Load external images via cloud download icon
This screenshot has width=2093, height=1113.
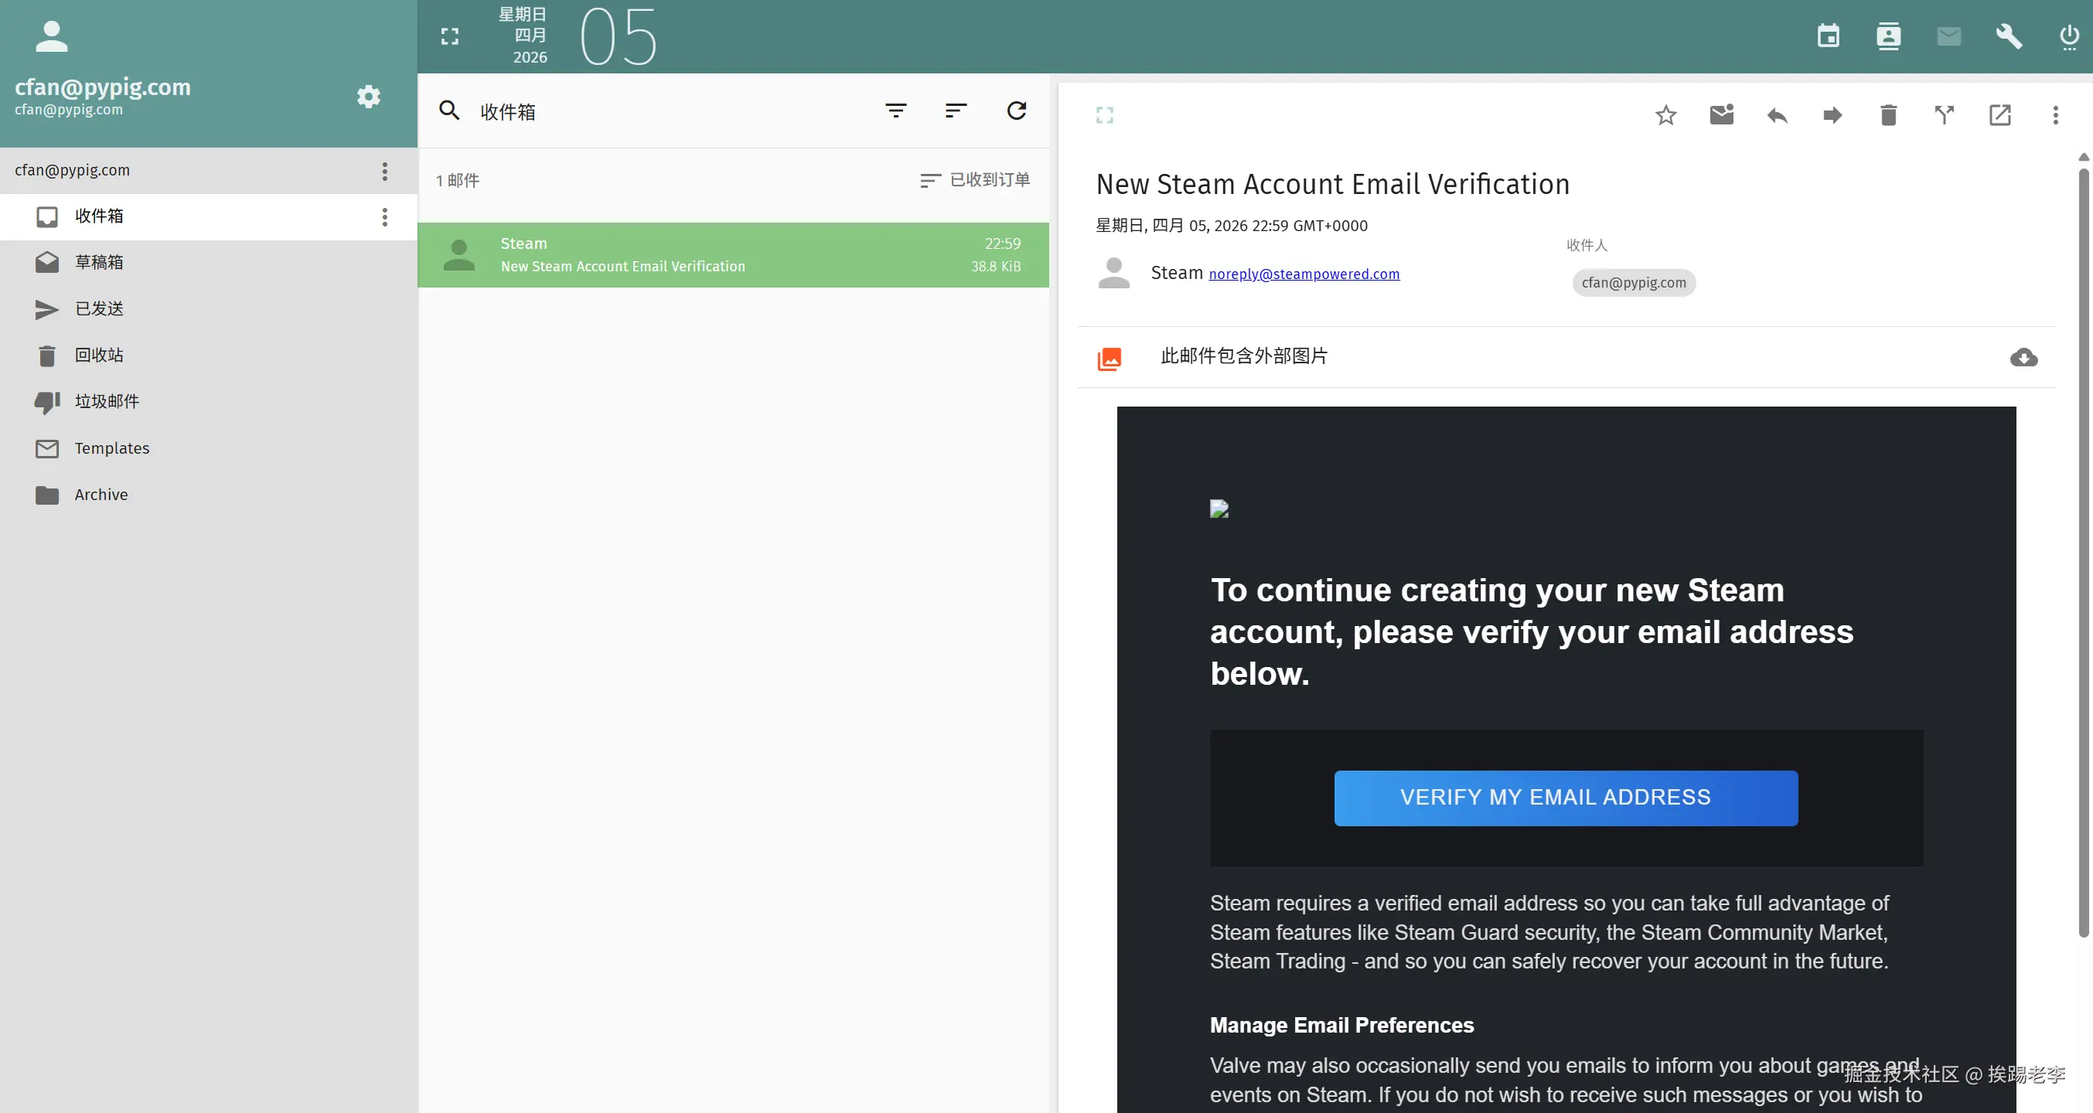pos(2023,357)
